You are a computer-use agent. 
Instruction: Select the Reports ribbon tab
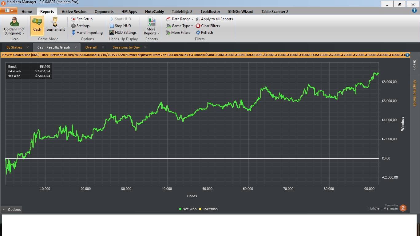[x=47, y=11]
